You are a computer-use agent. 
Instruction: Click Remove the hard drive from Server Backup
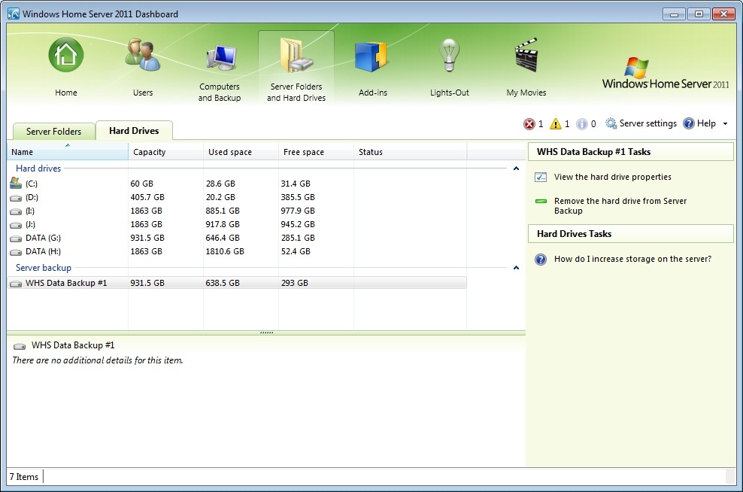coord(620,205)
